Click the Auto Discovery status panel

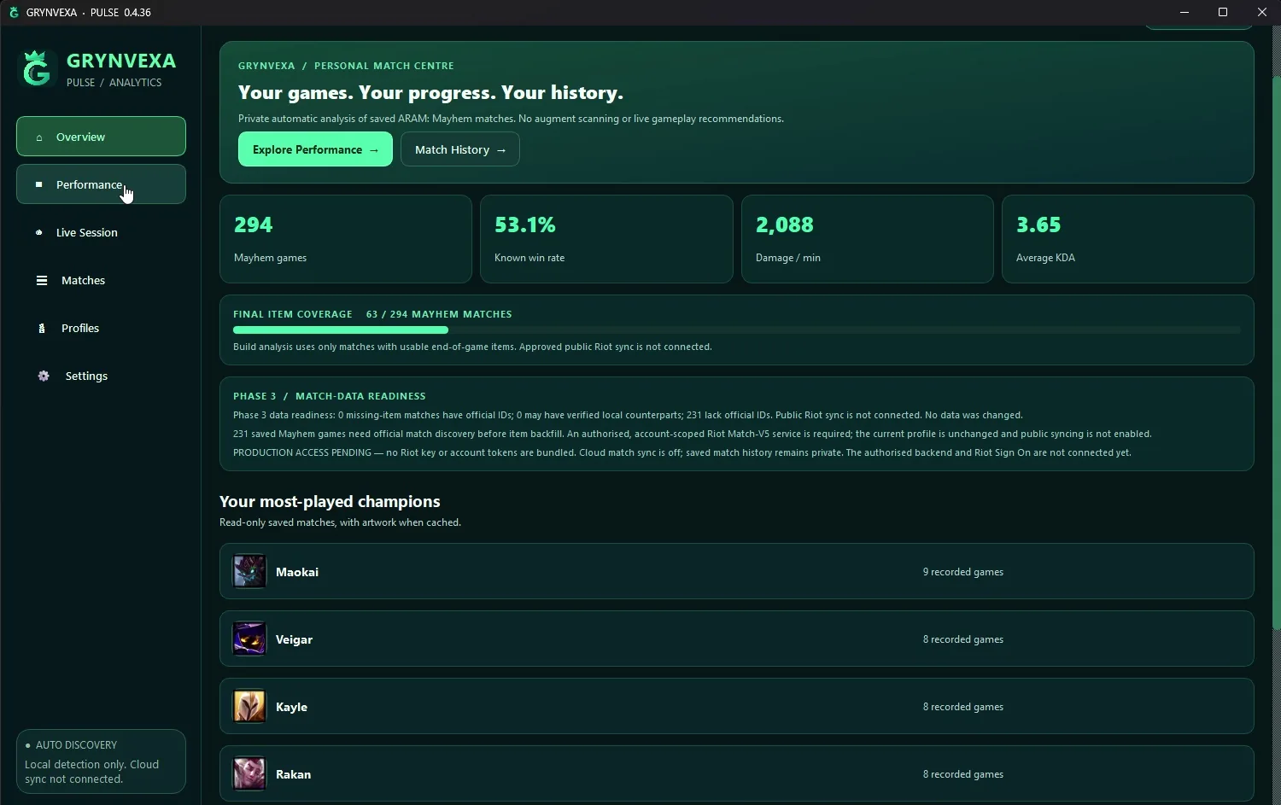coord(101,761)
